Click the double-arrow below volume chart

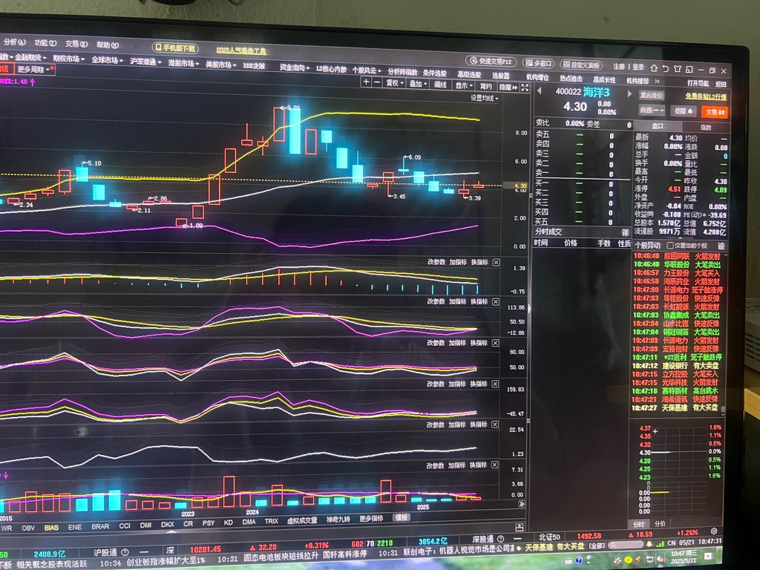point(522,504)
